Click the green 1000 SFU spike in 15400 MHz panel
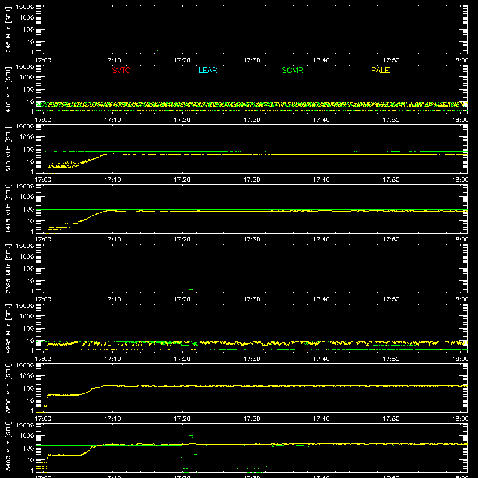The height and width of the screenshot is (478, 478). coord(191,436)
